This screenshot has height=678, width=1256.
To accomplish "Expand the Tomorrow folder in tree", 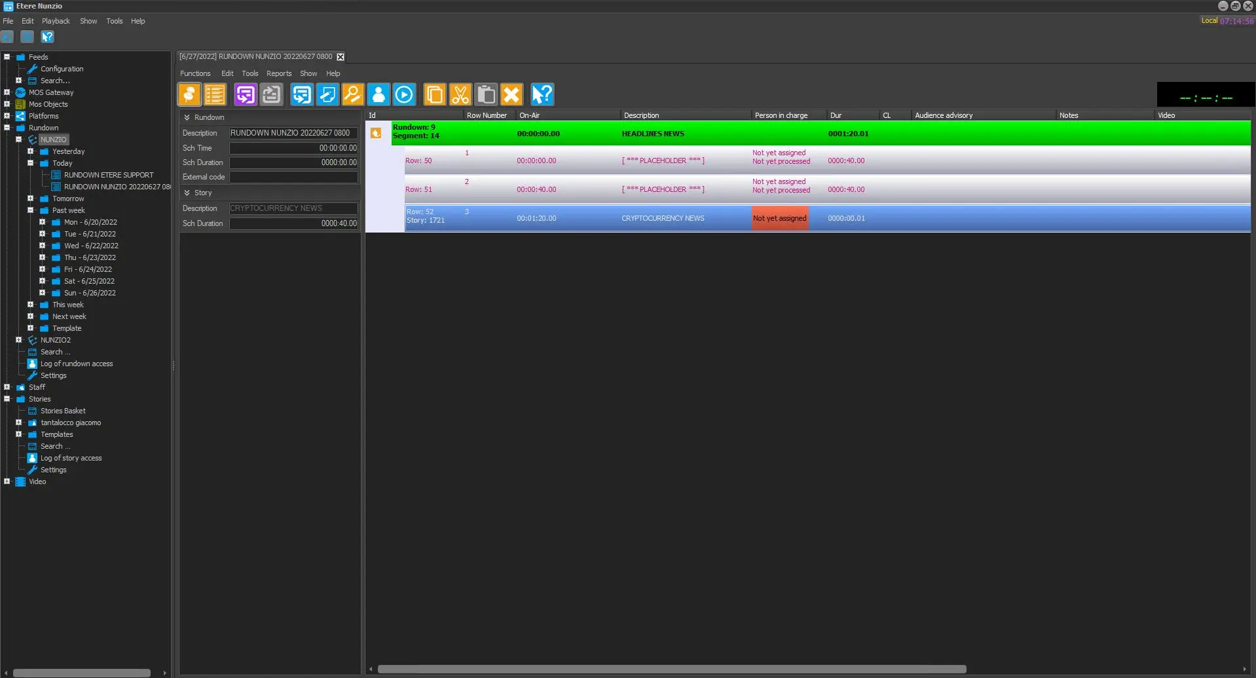I will tap(31, 198).
